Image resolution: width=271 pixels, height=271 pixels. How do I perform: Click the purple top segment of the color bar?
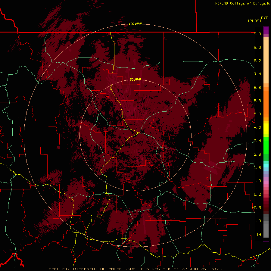[266, 30]
